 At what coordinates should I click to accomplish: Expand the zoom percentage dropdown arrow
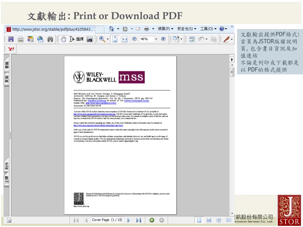coord(156,39)
